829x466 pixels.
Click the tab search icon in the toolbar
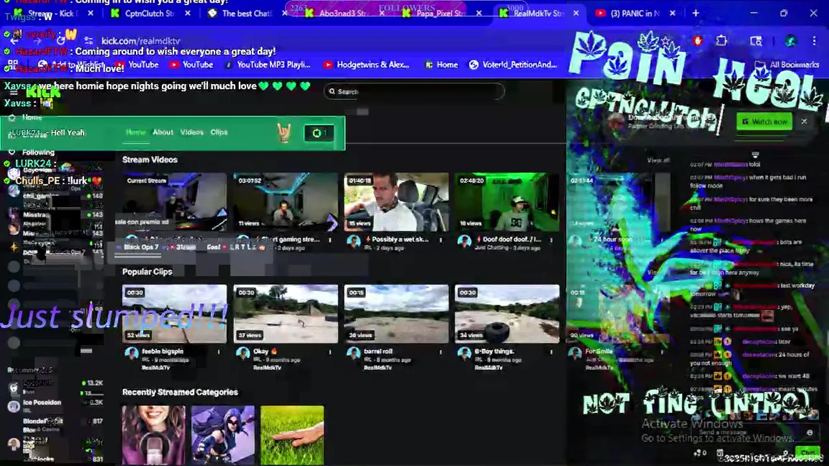pos(756,41)
